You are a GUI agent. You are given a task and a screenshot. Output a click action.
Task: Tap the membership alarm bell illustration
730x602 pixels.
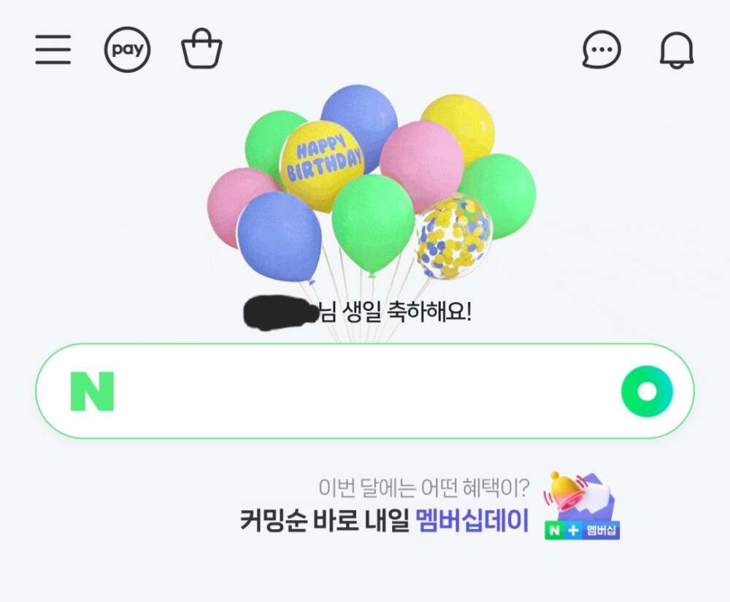pyautogui.click(x=579, y=496)
